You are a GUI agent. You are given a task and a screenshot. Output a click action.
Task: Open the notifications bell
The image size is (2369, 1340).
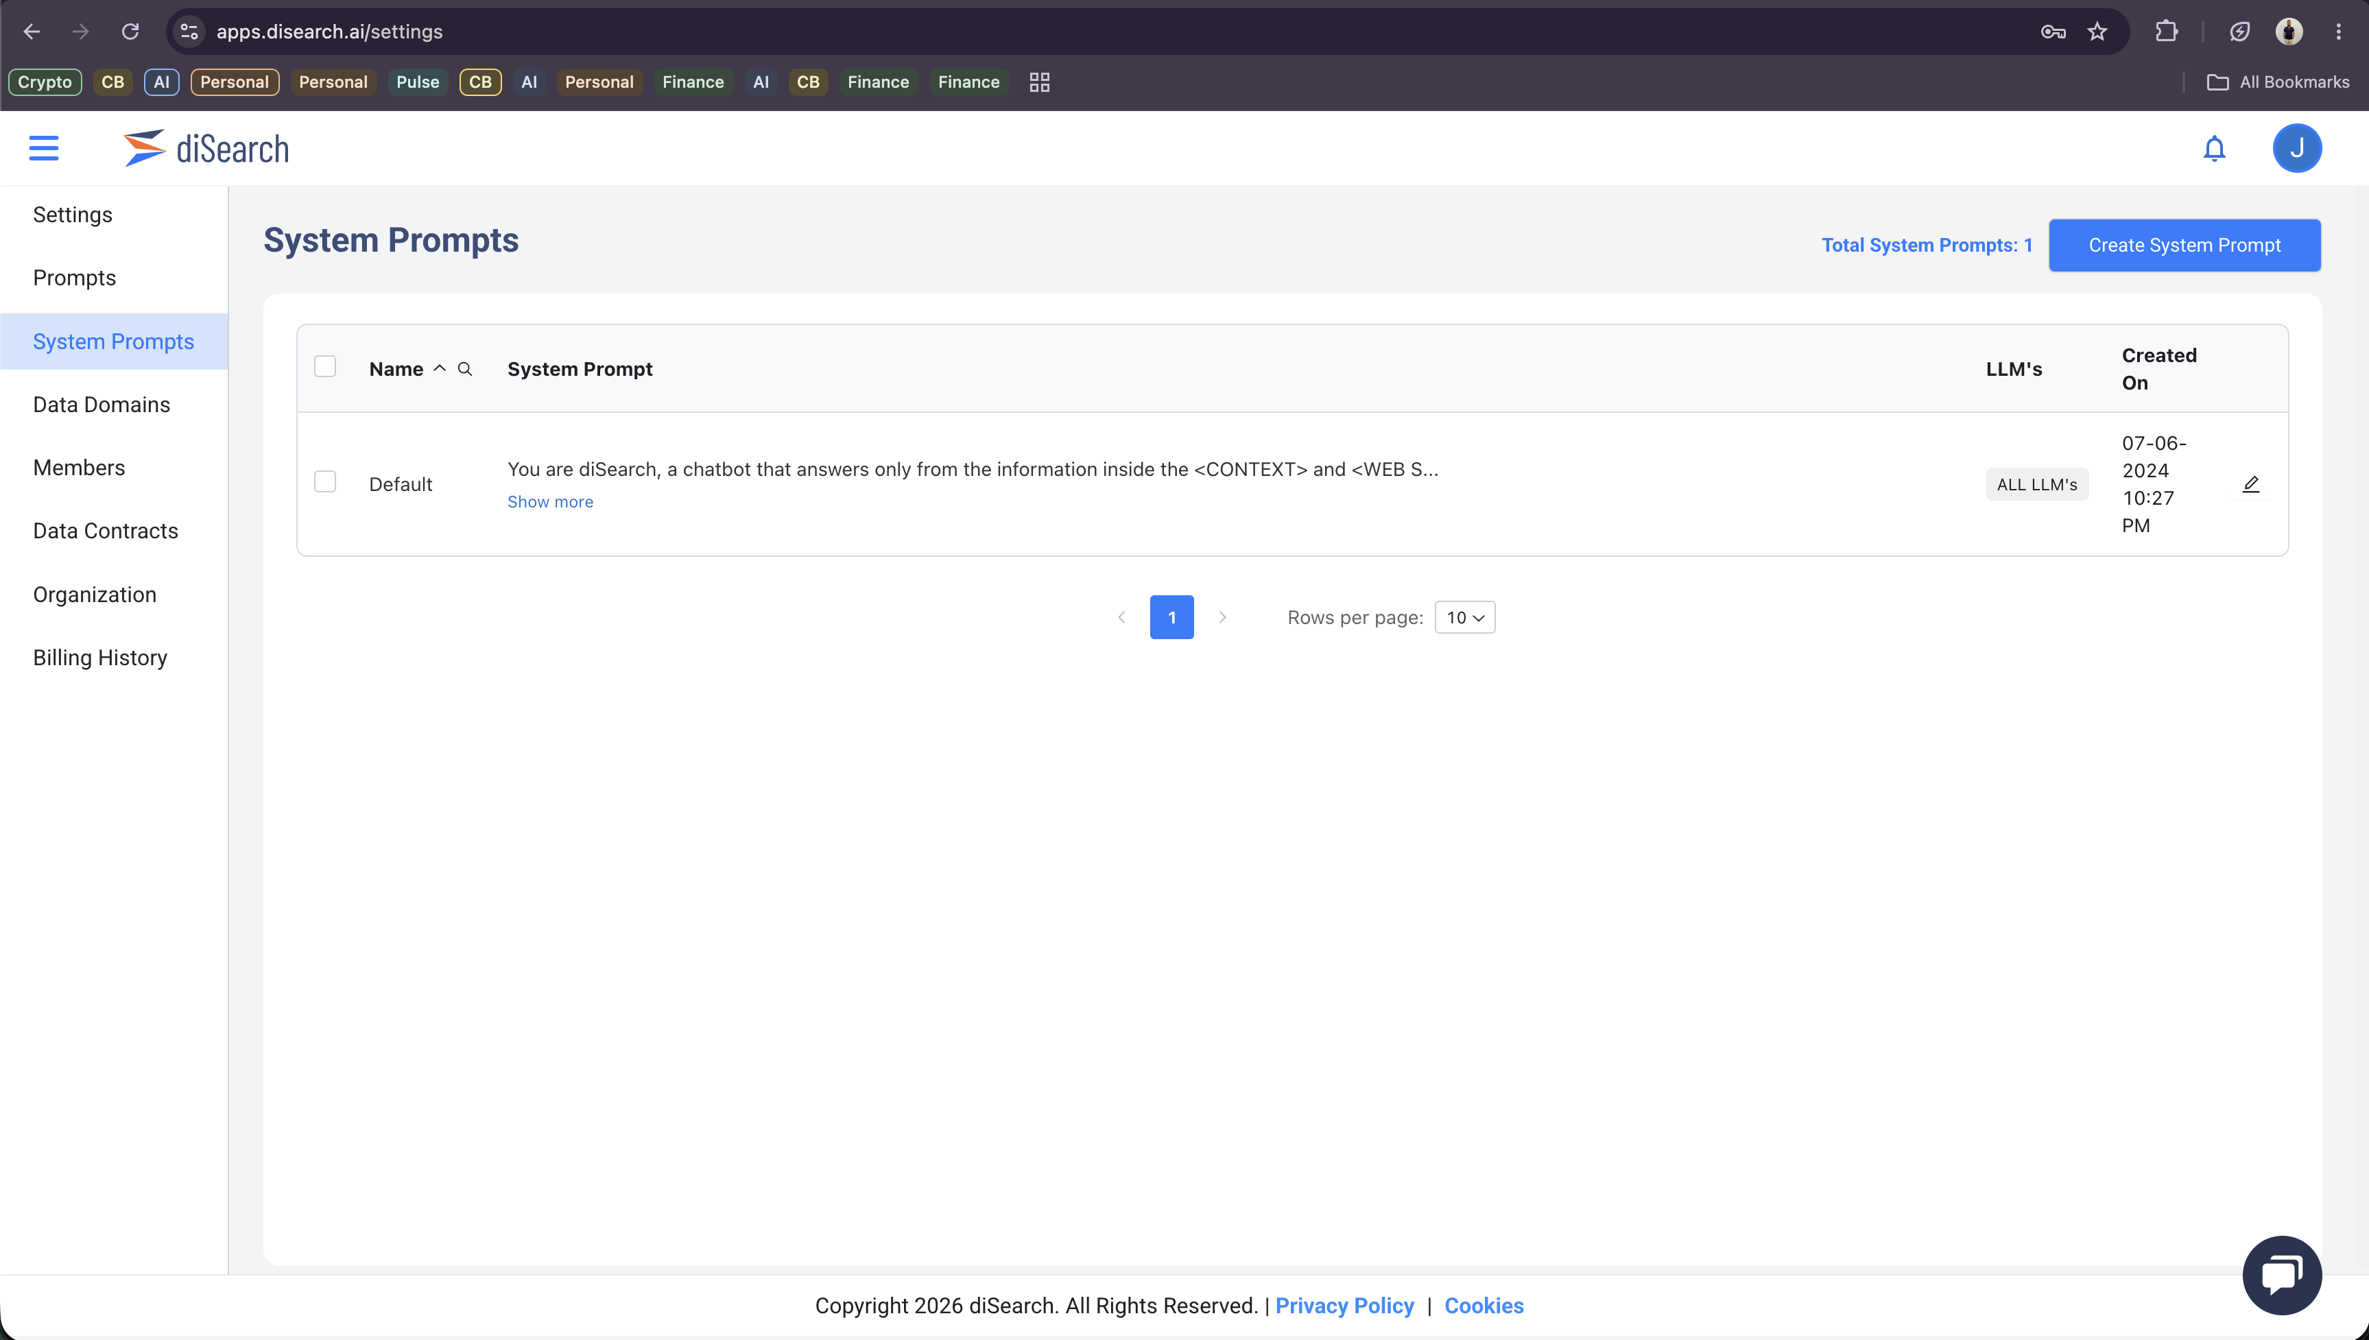(2213, 148)
